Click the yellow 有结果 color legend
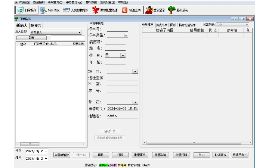This screenshot has width=269, height=168. (x=122, y=165)
